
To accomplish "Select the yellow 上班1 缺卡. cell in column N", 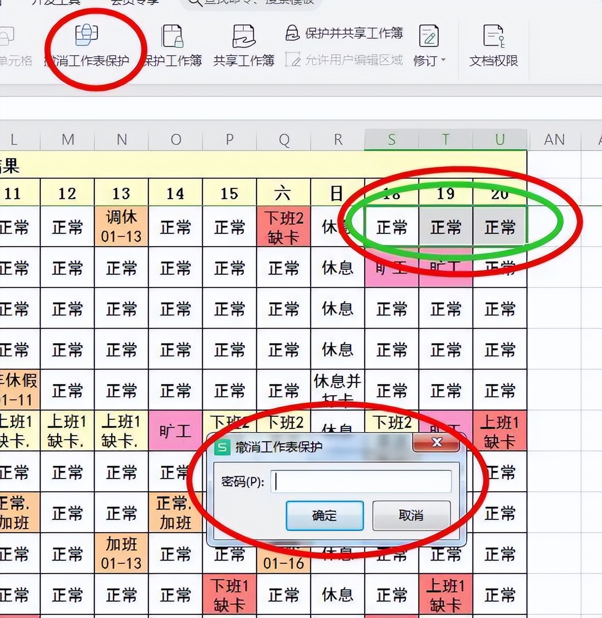I will coord(121,431).
